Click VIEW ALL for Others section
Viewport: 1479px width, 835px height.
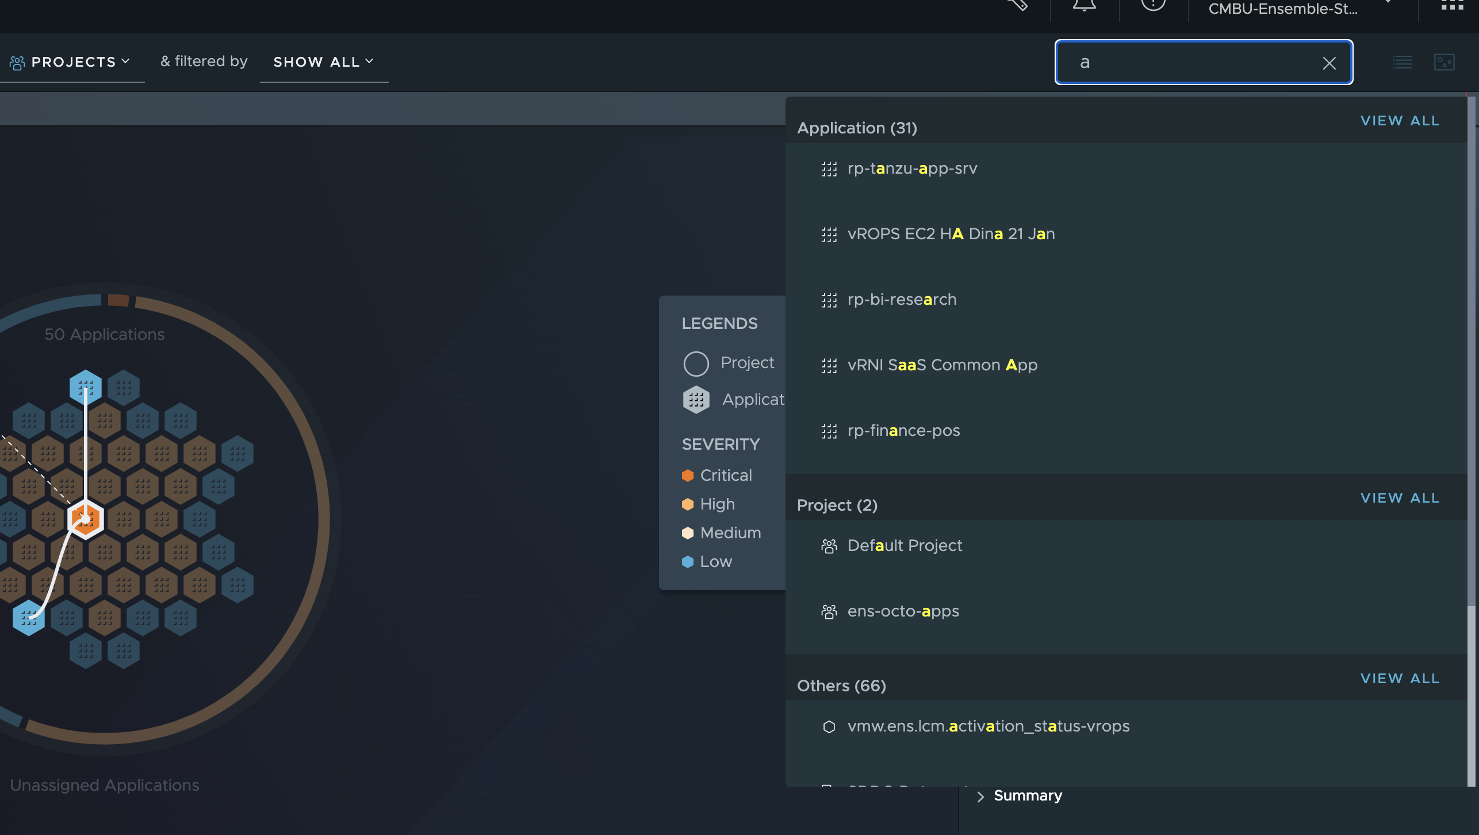(x=1400, y=679)
